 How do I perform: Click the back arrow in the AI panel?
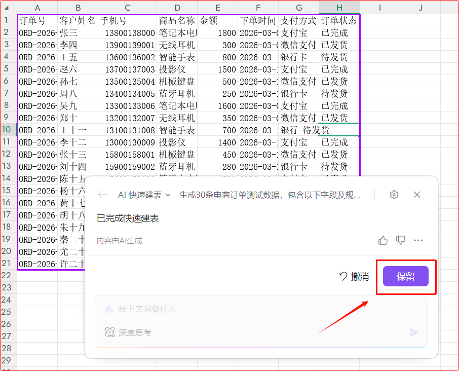tap(102, 194)
